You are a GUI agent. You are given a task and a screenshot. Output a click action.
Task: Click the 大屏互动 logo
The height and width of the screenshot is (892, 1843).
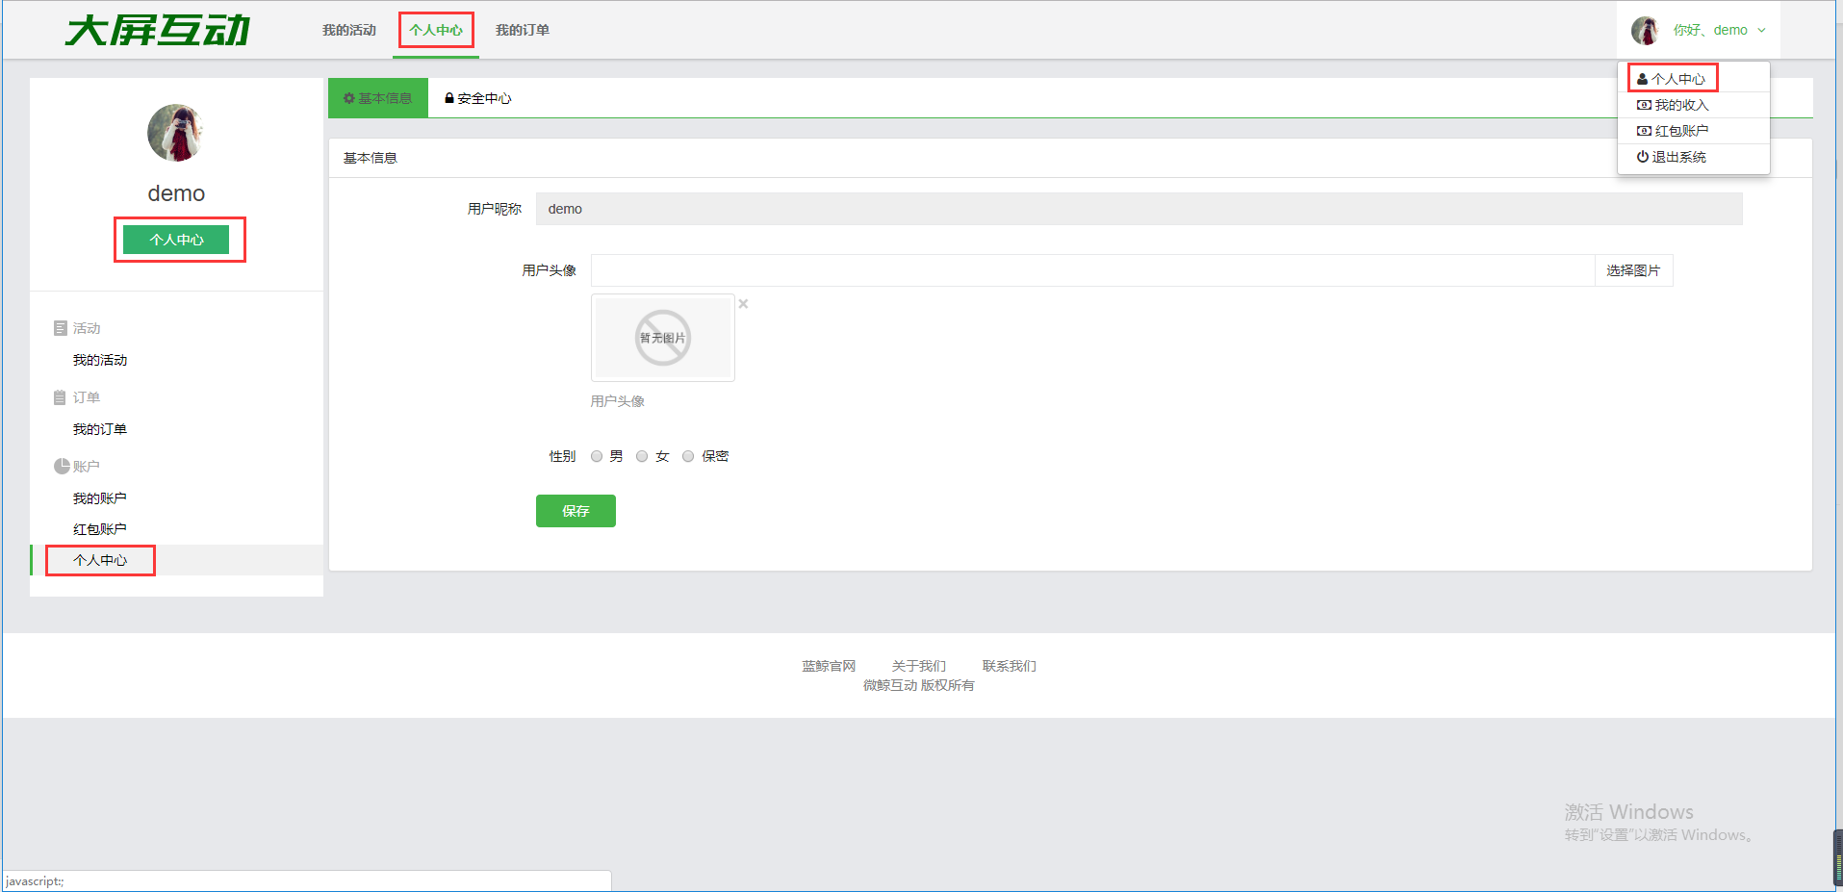click(x=158, y=31)
